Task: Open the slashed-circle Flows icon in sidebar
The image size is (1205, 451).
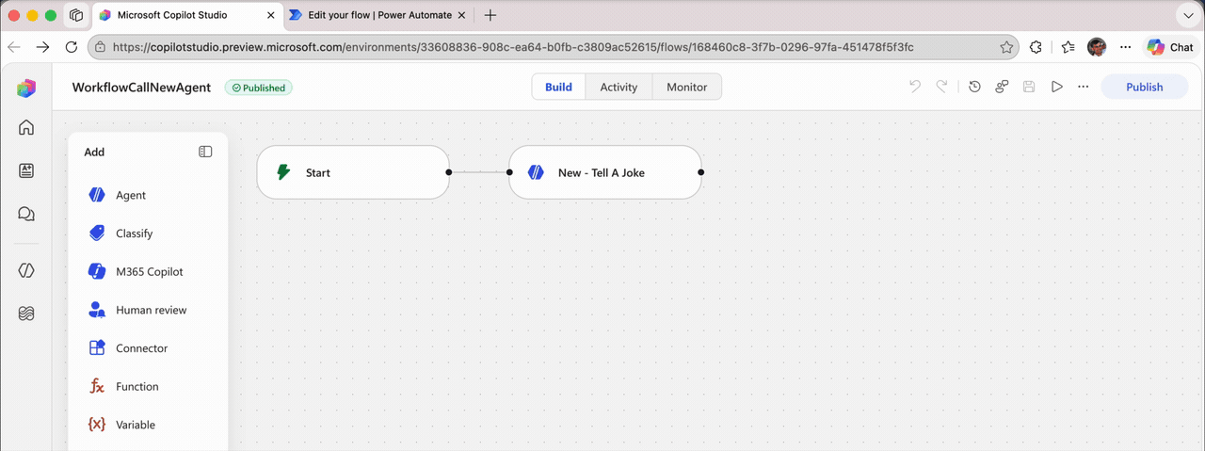Action: [x=26, y=270]
